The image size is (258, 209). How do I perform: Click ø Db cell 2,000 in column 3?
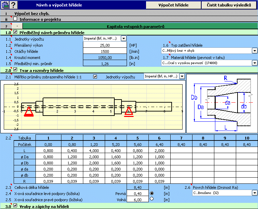point(94,163)
